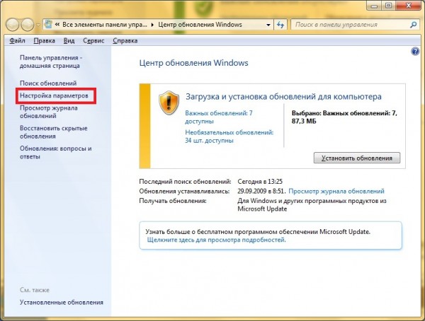Viewport: 425px width, 321px height.
Task: Click the Центр обновления Windows page heading
Action: pyautogui.click(x=194, y=63)
